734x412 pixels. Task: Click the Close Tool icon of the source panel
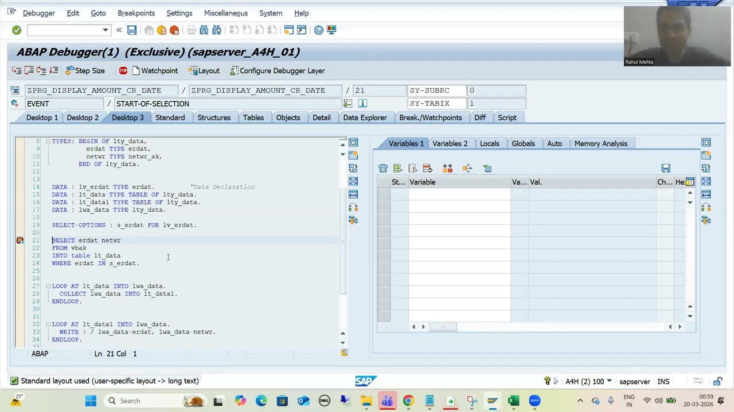click(353, 142)
